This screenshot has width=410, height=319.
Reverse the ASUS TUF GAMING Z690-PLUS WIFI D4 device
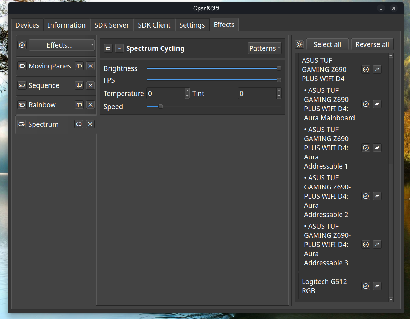(x=377, y=70)
